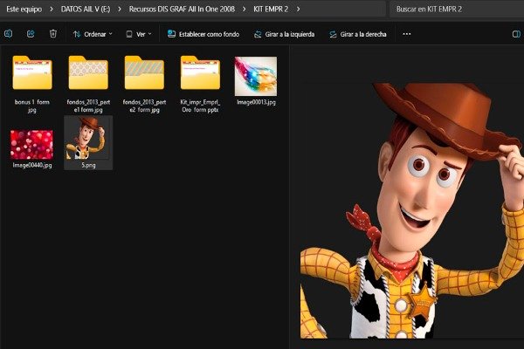
Task: Click the bonus 1 form jpg label
Action: (x=32, y=106)
